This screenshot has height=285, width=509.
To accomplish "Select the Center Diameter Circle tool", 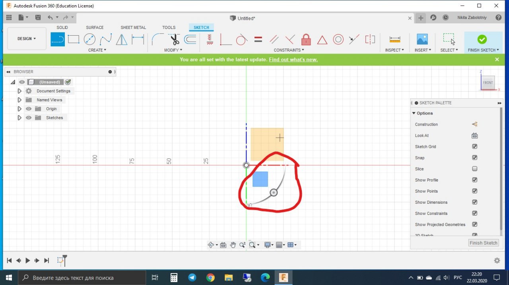I will [89, 39].
